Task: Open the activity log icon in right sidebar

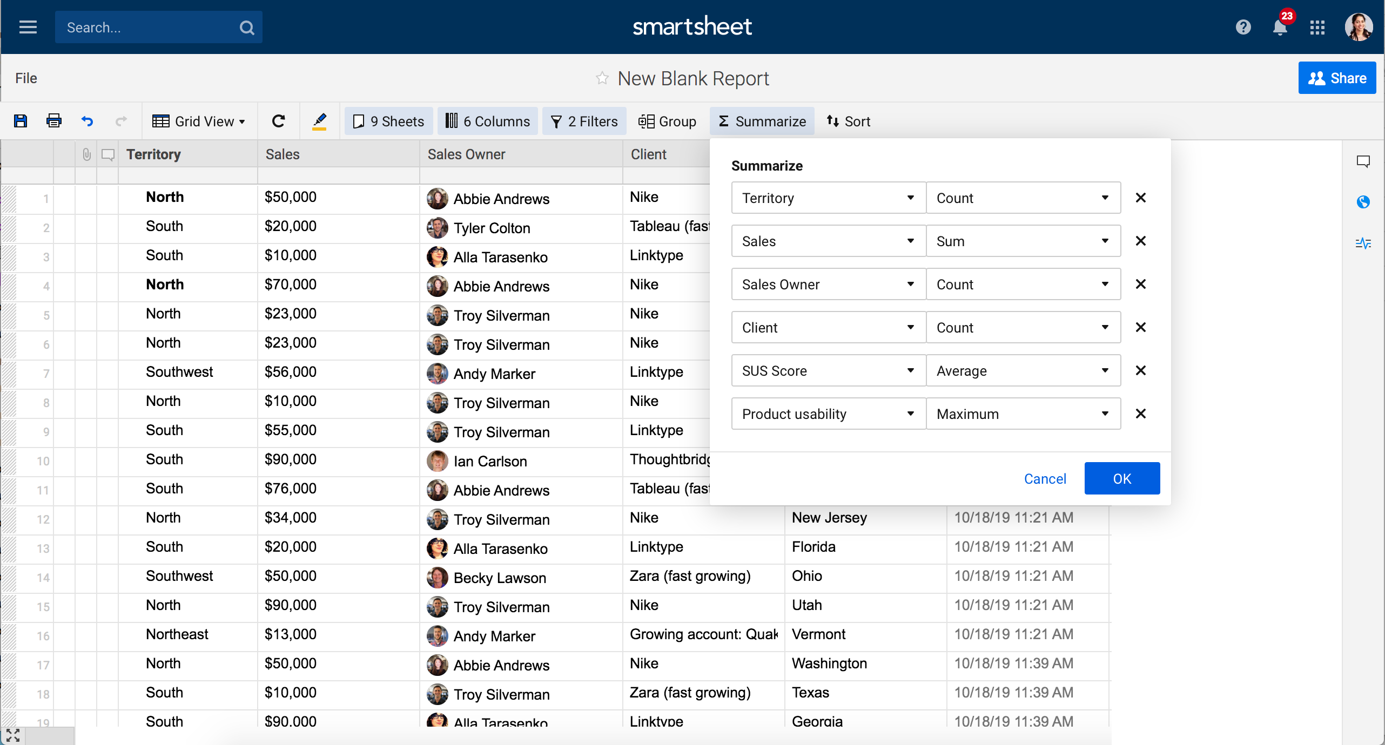Action: 1363,243
